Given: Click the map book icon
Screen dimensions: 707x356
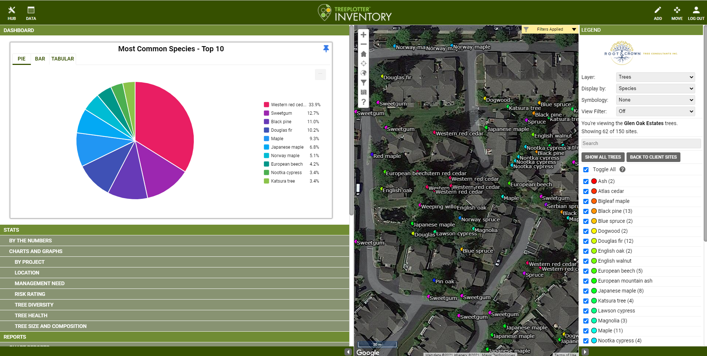Looking at the screenshot, I should coord(363,92).
